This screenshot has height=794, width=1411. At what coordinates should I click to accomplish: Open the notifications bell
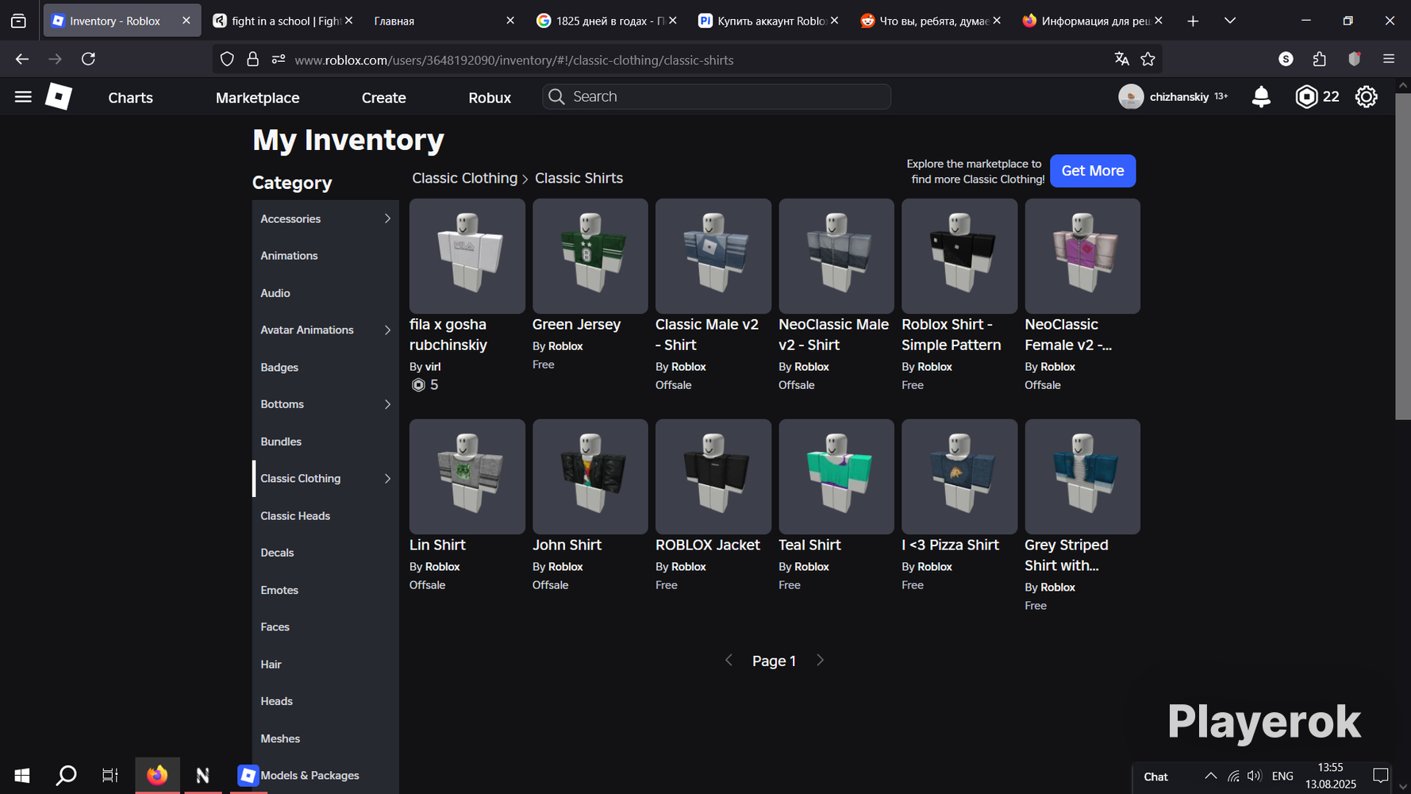pos(1261,97)
